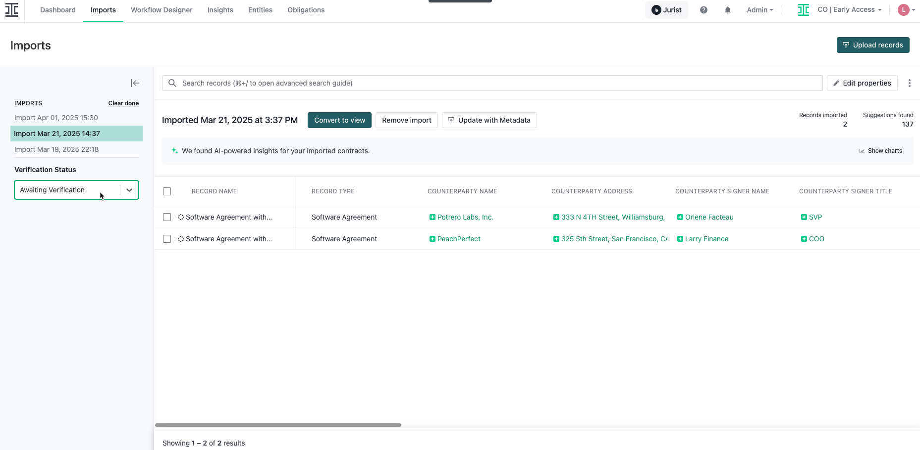Viewport: 920px width, 450px height.
Task: Click the plus icon beside Larry Finance
Action: [680, 239]
